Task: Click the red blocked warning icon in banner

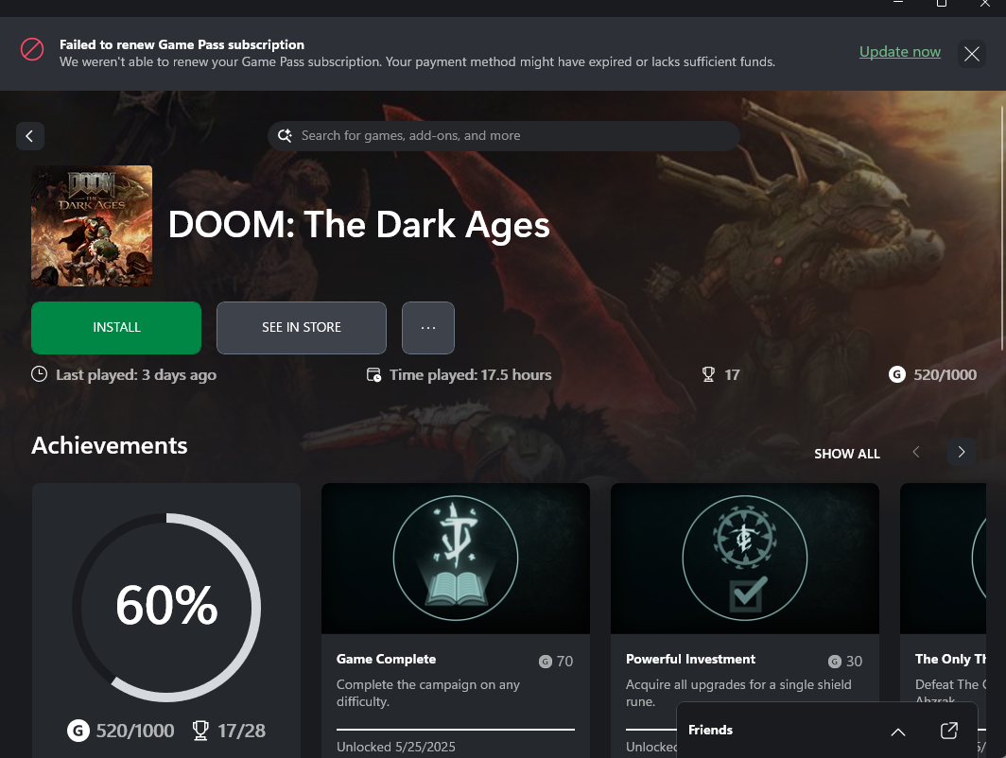Action: pos(32,49)
